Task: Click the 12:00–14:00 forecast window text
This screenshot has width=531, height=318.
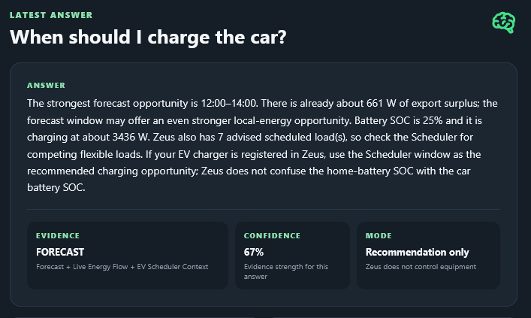Action: (x=229, y=104)
